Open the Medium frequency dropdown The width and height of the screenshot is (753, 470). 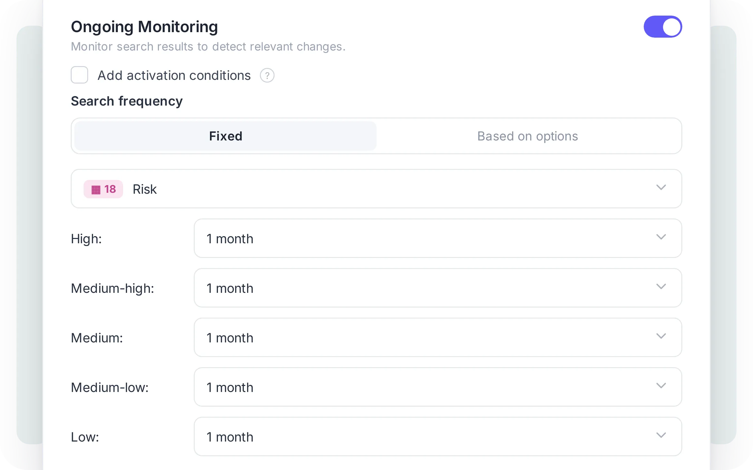coord(438,338)
